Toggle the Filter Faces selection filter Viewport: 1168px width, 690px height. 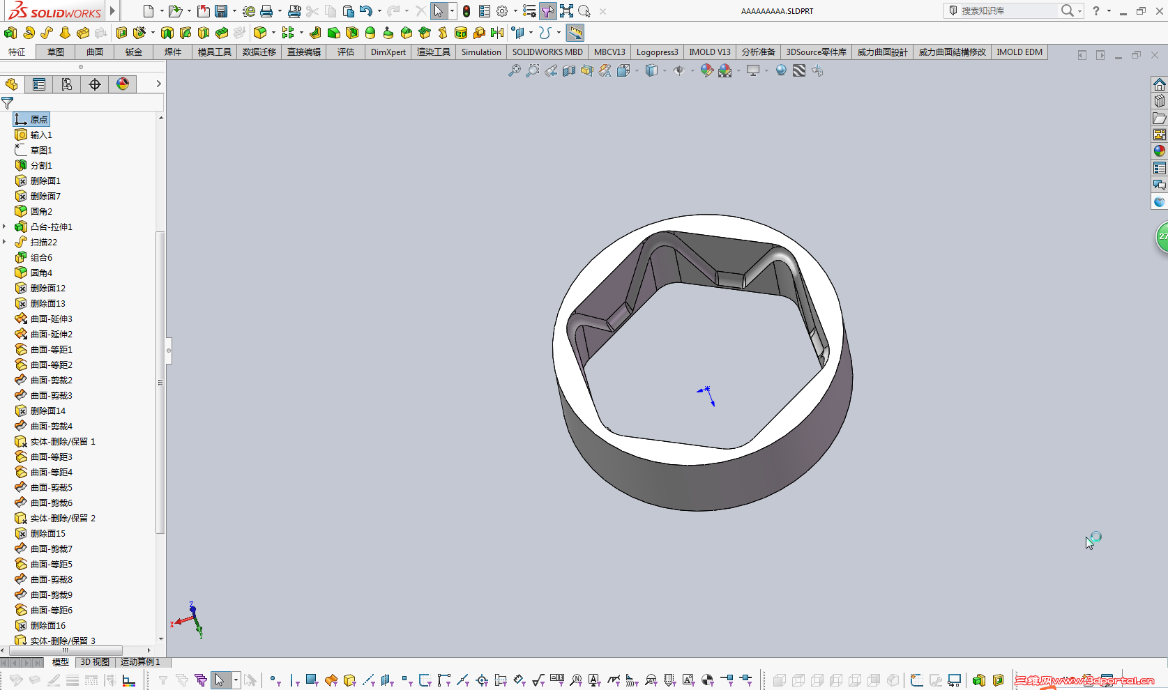coord(312,680)
